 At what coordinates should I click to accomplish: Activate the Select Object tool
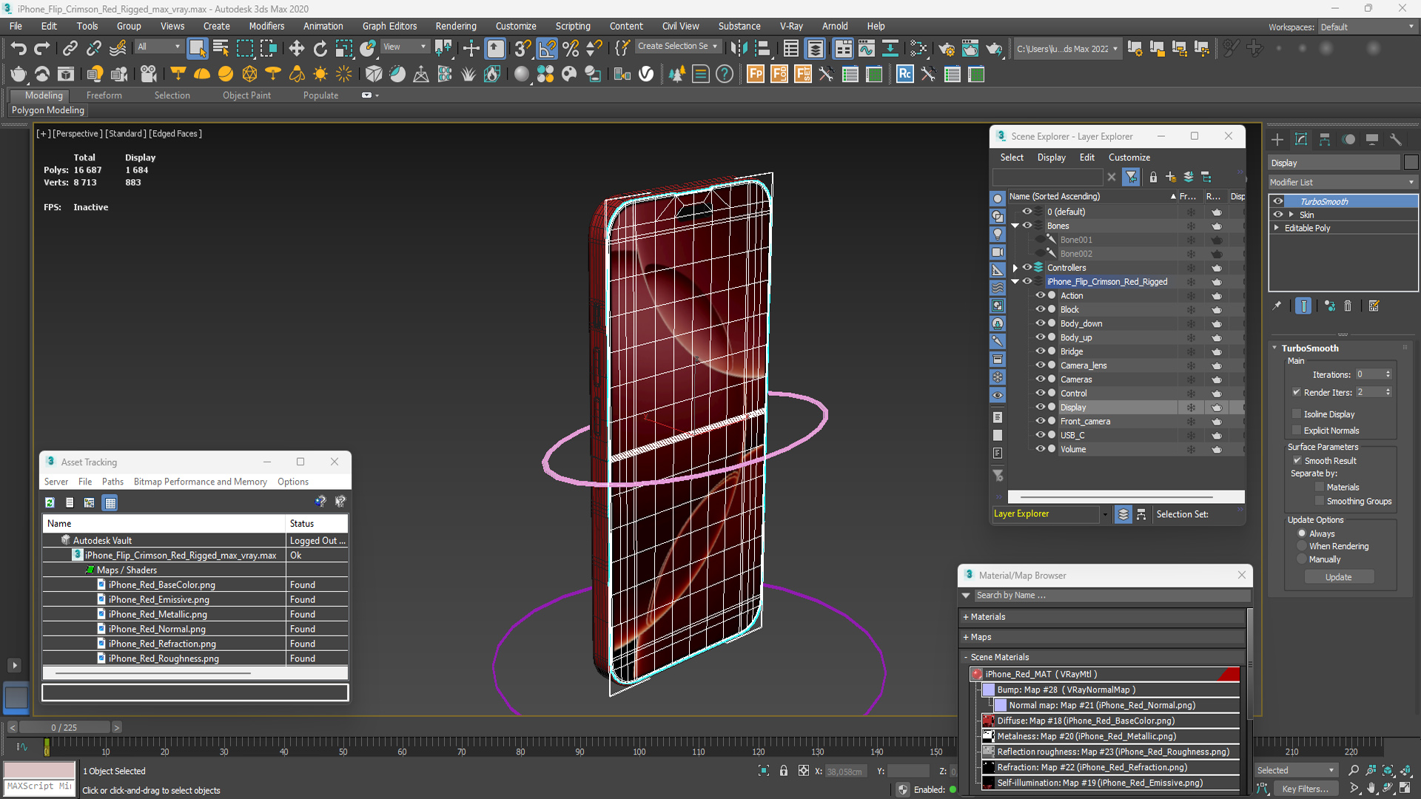(x=197, y=49)
